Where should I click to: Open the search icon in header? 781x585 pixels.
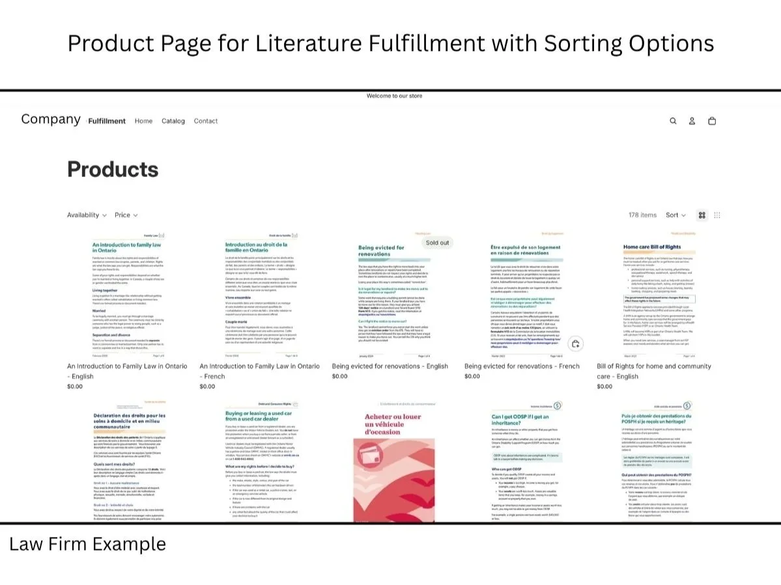tap(673, 121)
